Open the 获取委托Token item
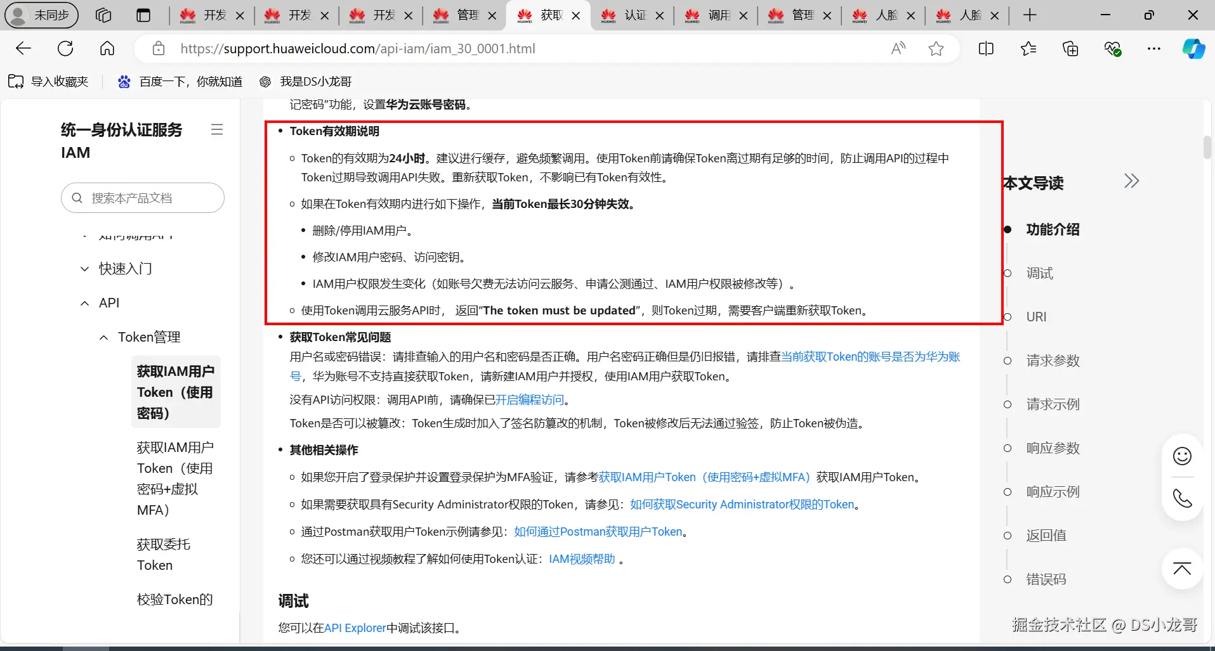The height and width of the screenshot is (651, 1215). click(164, 555)
